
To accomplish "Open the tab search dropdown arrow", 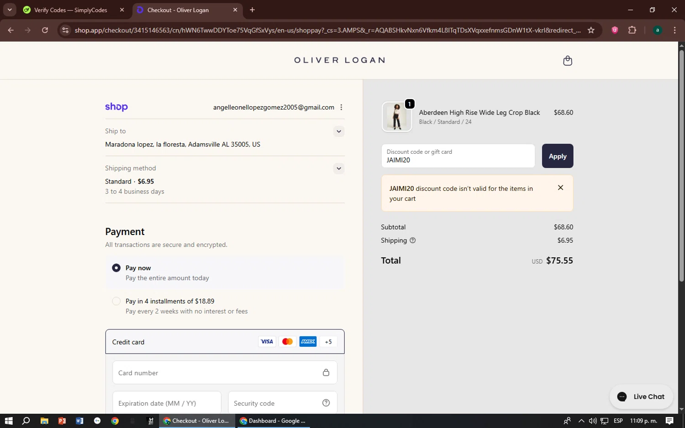I will click(9, 10).
